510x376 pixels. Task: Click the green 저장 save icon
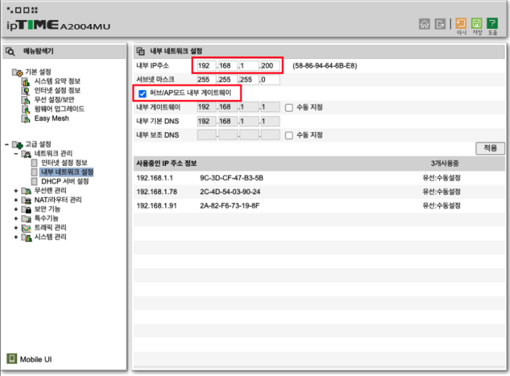click(x=476, y=23)
